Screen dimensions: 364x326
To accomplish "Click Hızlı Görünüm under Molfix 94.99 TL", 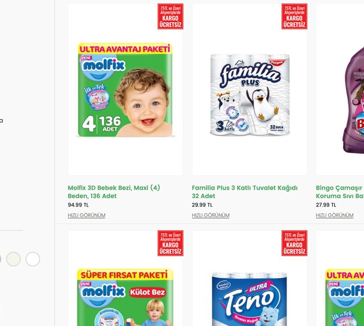I will click(x=86, y=215).
